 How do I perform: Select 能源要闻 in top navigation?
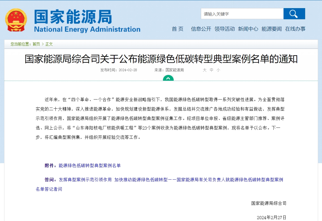click(x=272, y=29)
